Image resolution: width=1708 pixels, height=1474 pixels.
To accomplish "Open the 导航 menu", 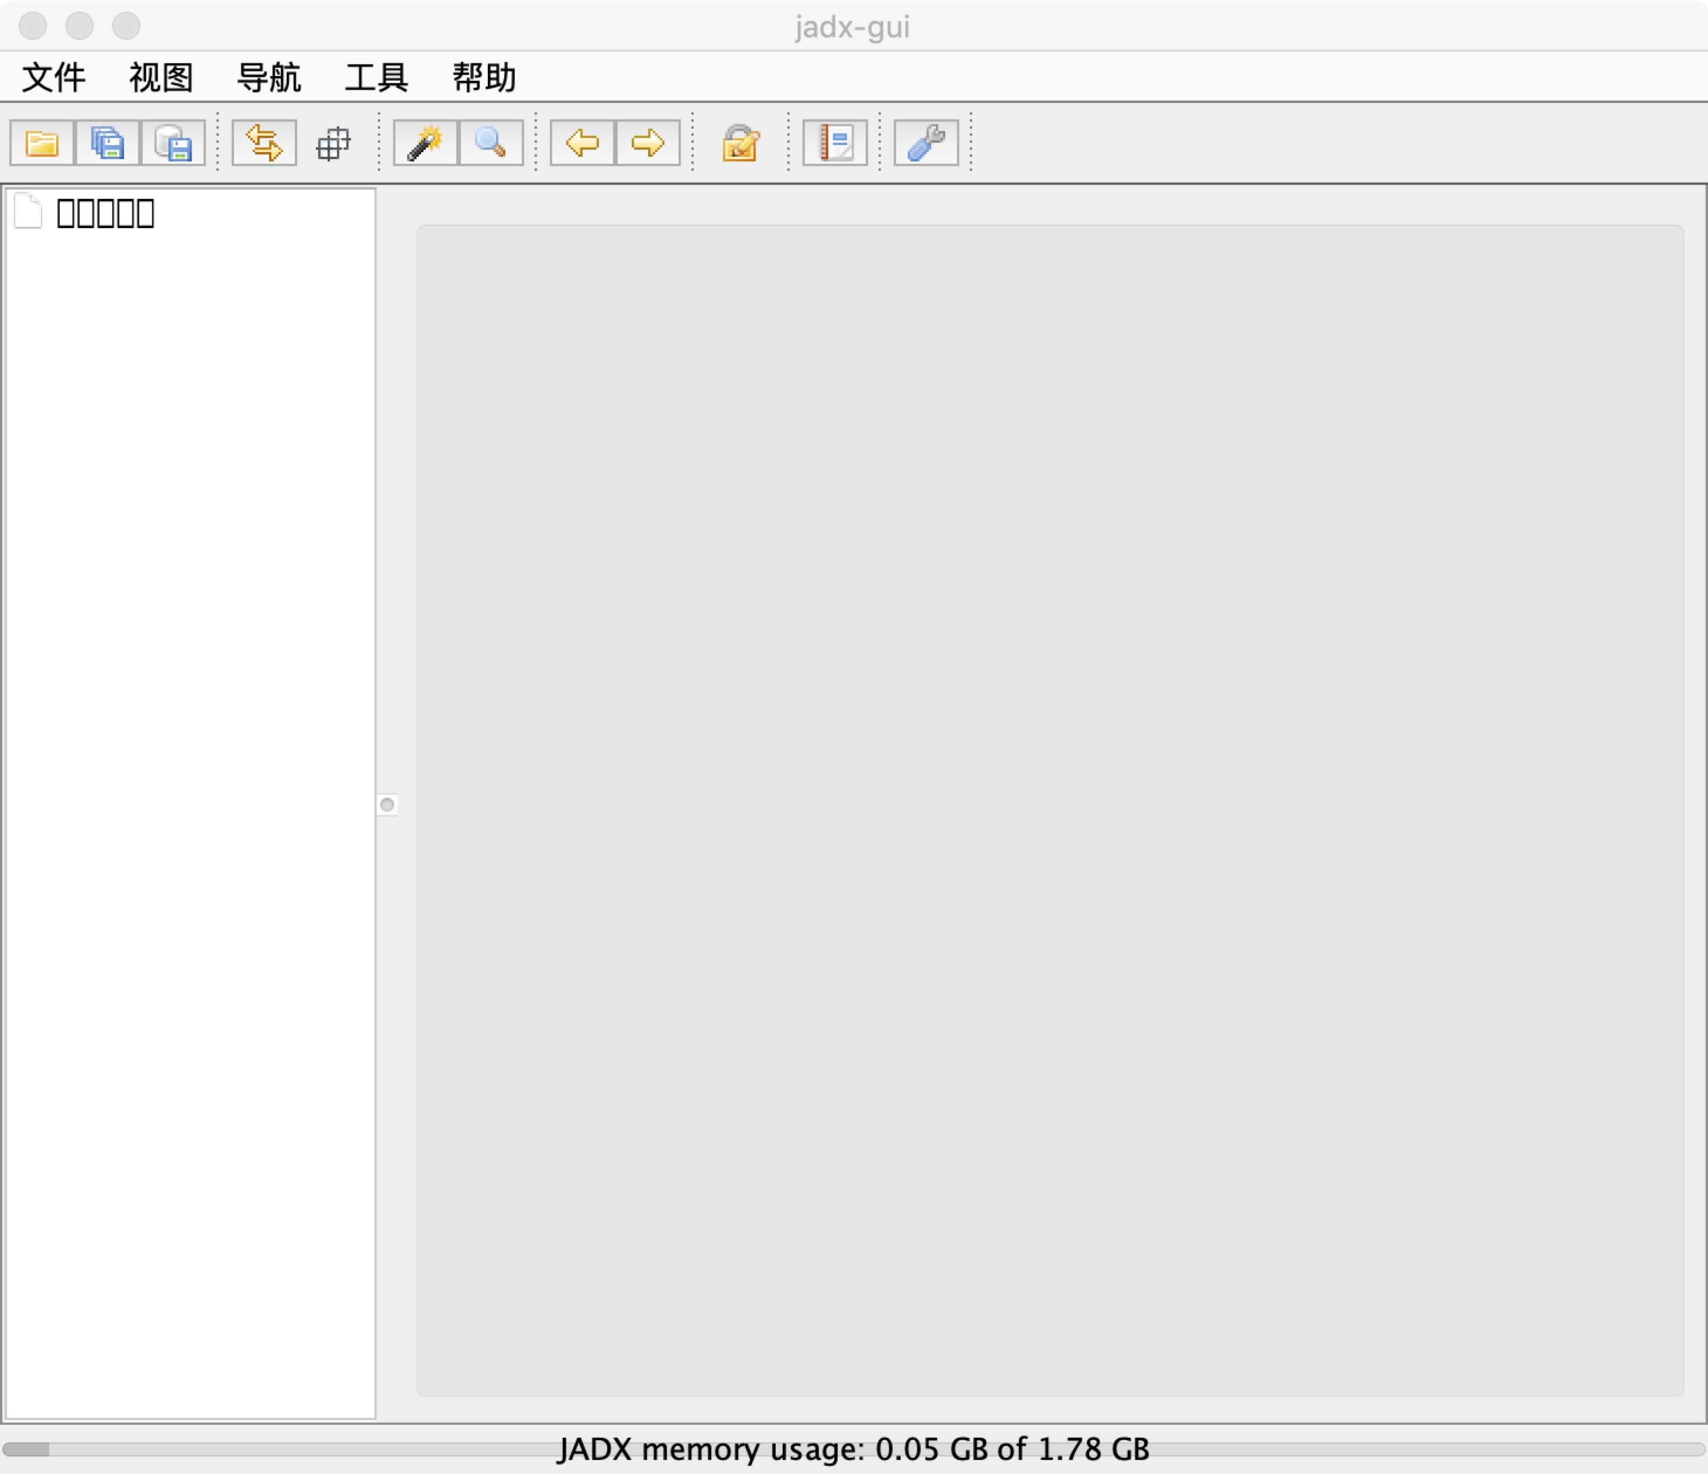I will coord(268,77).
